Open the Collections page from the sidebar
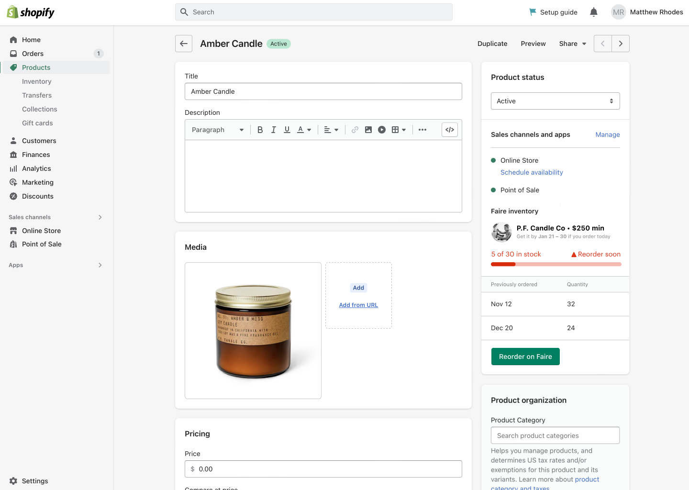689x490 pixels. point(39,109)
